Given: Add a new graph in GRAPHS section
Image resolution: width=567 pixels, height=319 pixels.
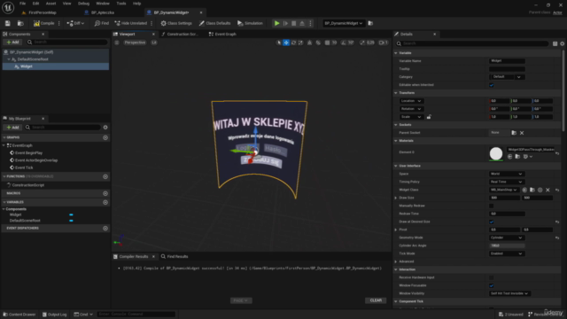Looking at the screenshot, I should (x=105, y=137).
